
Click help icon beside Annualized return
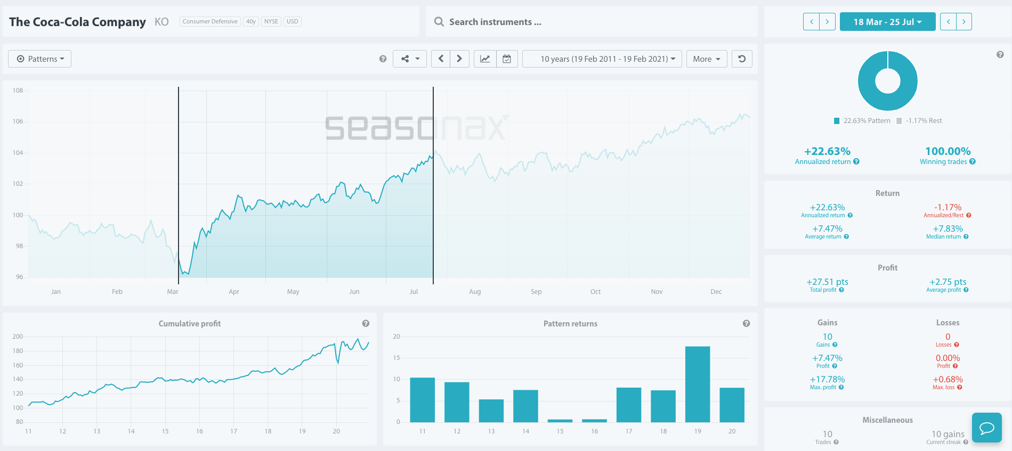coord(856,162)
